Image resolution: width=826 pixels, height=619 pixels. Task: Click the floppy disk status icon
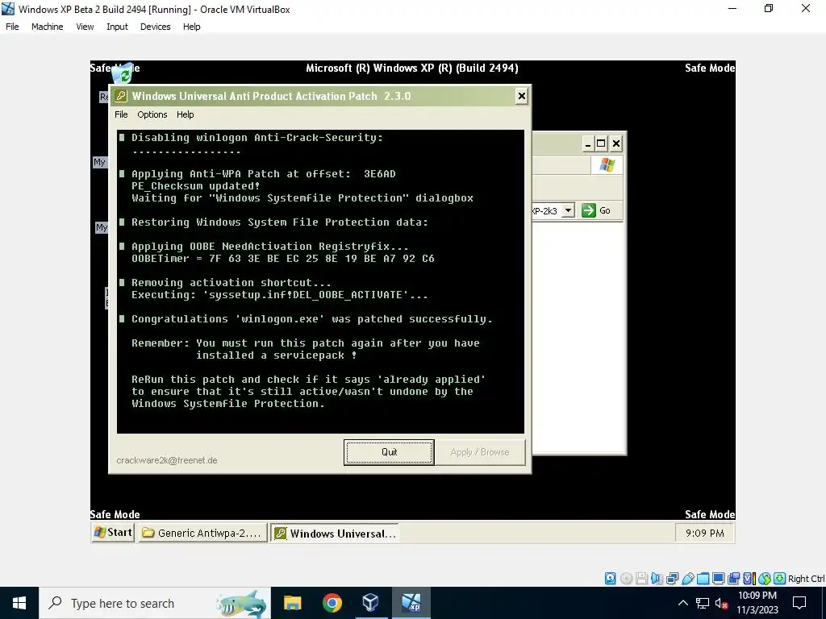(x=641, y=579)
